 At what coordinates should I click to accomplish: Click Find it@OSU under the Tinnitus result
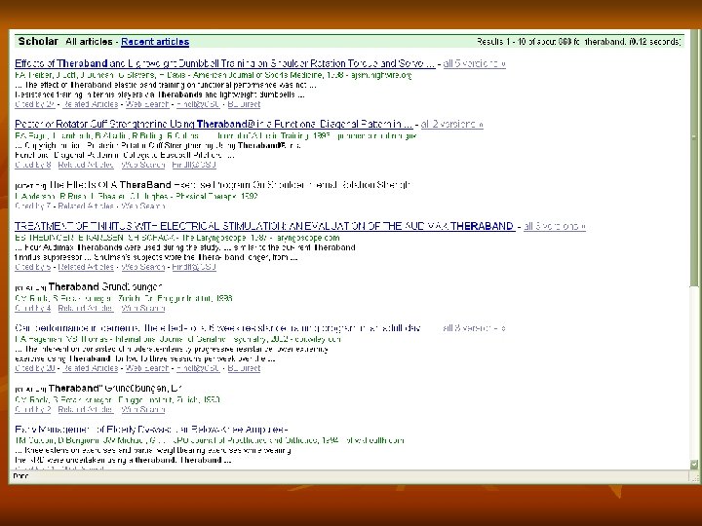click(194, 267)
